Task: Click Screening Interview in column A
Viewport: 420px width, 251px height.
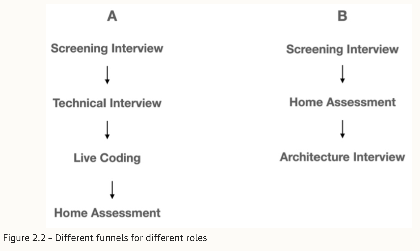Action: (x=107, y=48)
